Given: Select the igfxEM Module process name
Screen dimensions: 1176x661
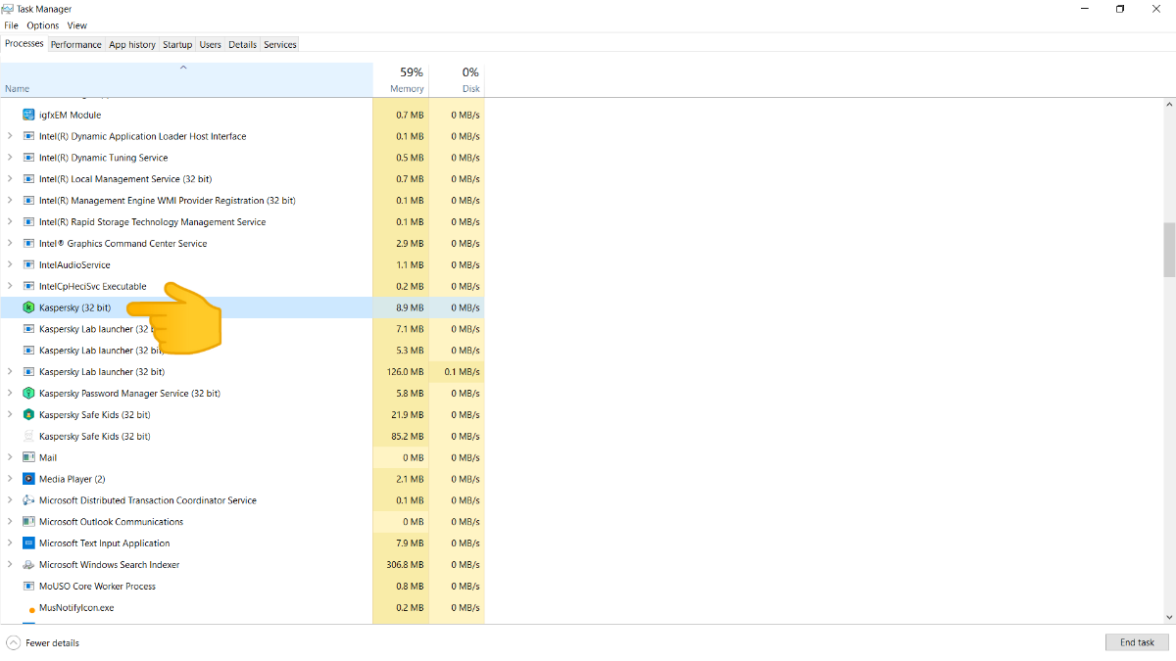Looking at the screenshot, I should pos(70,115).
